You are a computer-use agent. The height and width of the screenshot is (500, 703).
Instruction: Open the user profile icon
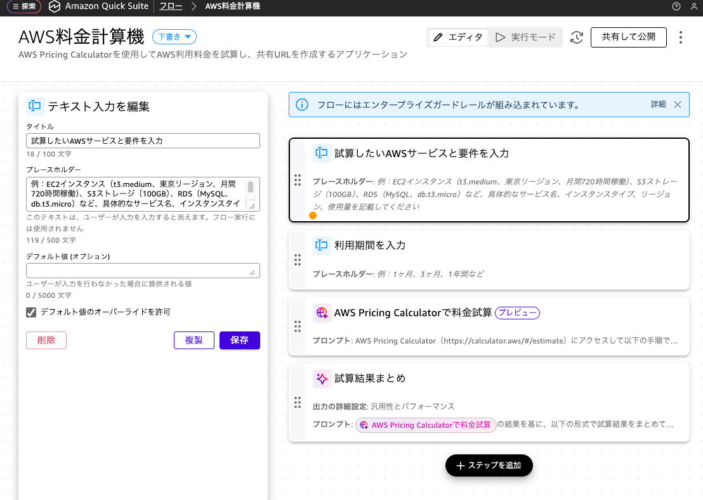pyautogui.click(x=693, y=6)
